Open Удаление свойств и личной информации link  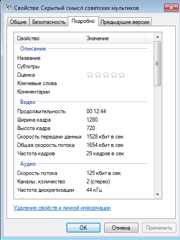pos(62,208)
